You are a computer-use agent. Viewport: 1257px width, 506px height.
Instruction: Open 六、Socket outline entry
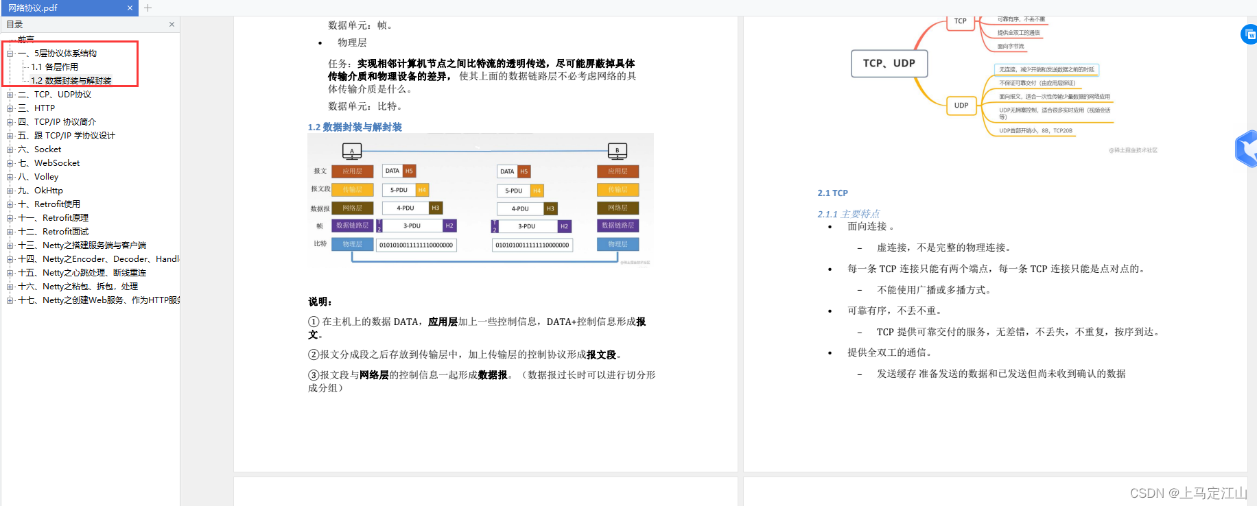tap(39, 149)
